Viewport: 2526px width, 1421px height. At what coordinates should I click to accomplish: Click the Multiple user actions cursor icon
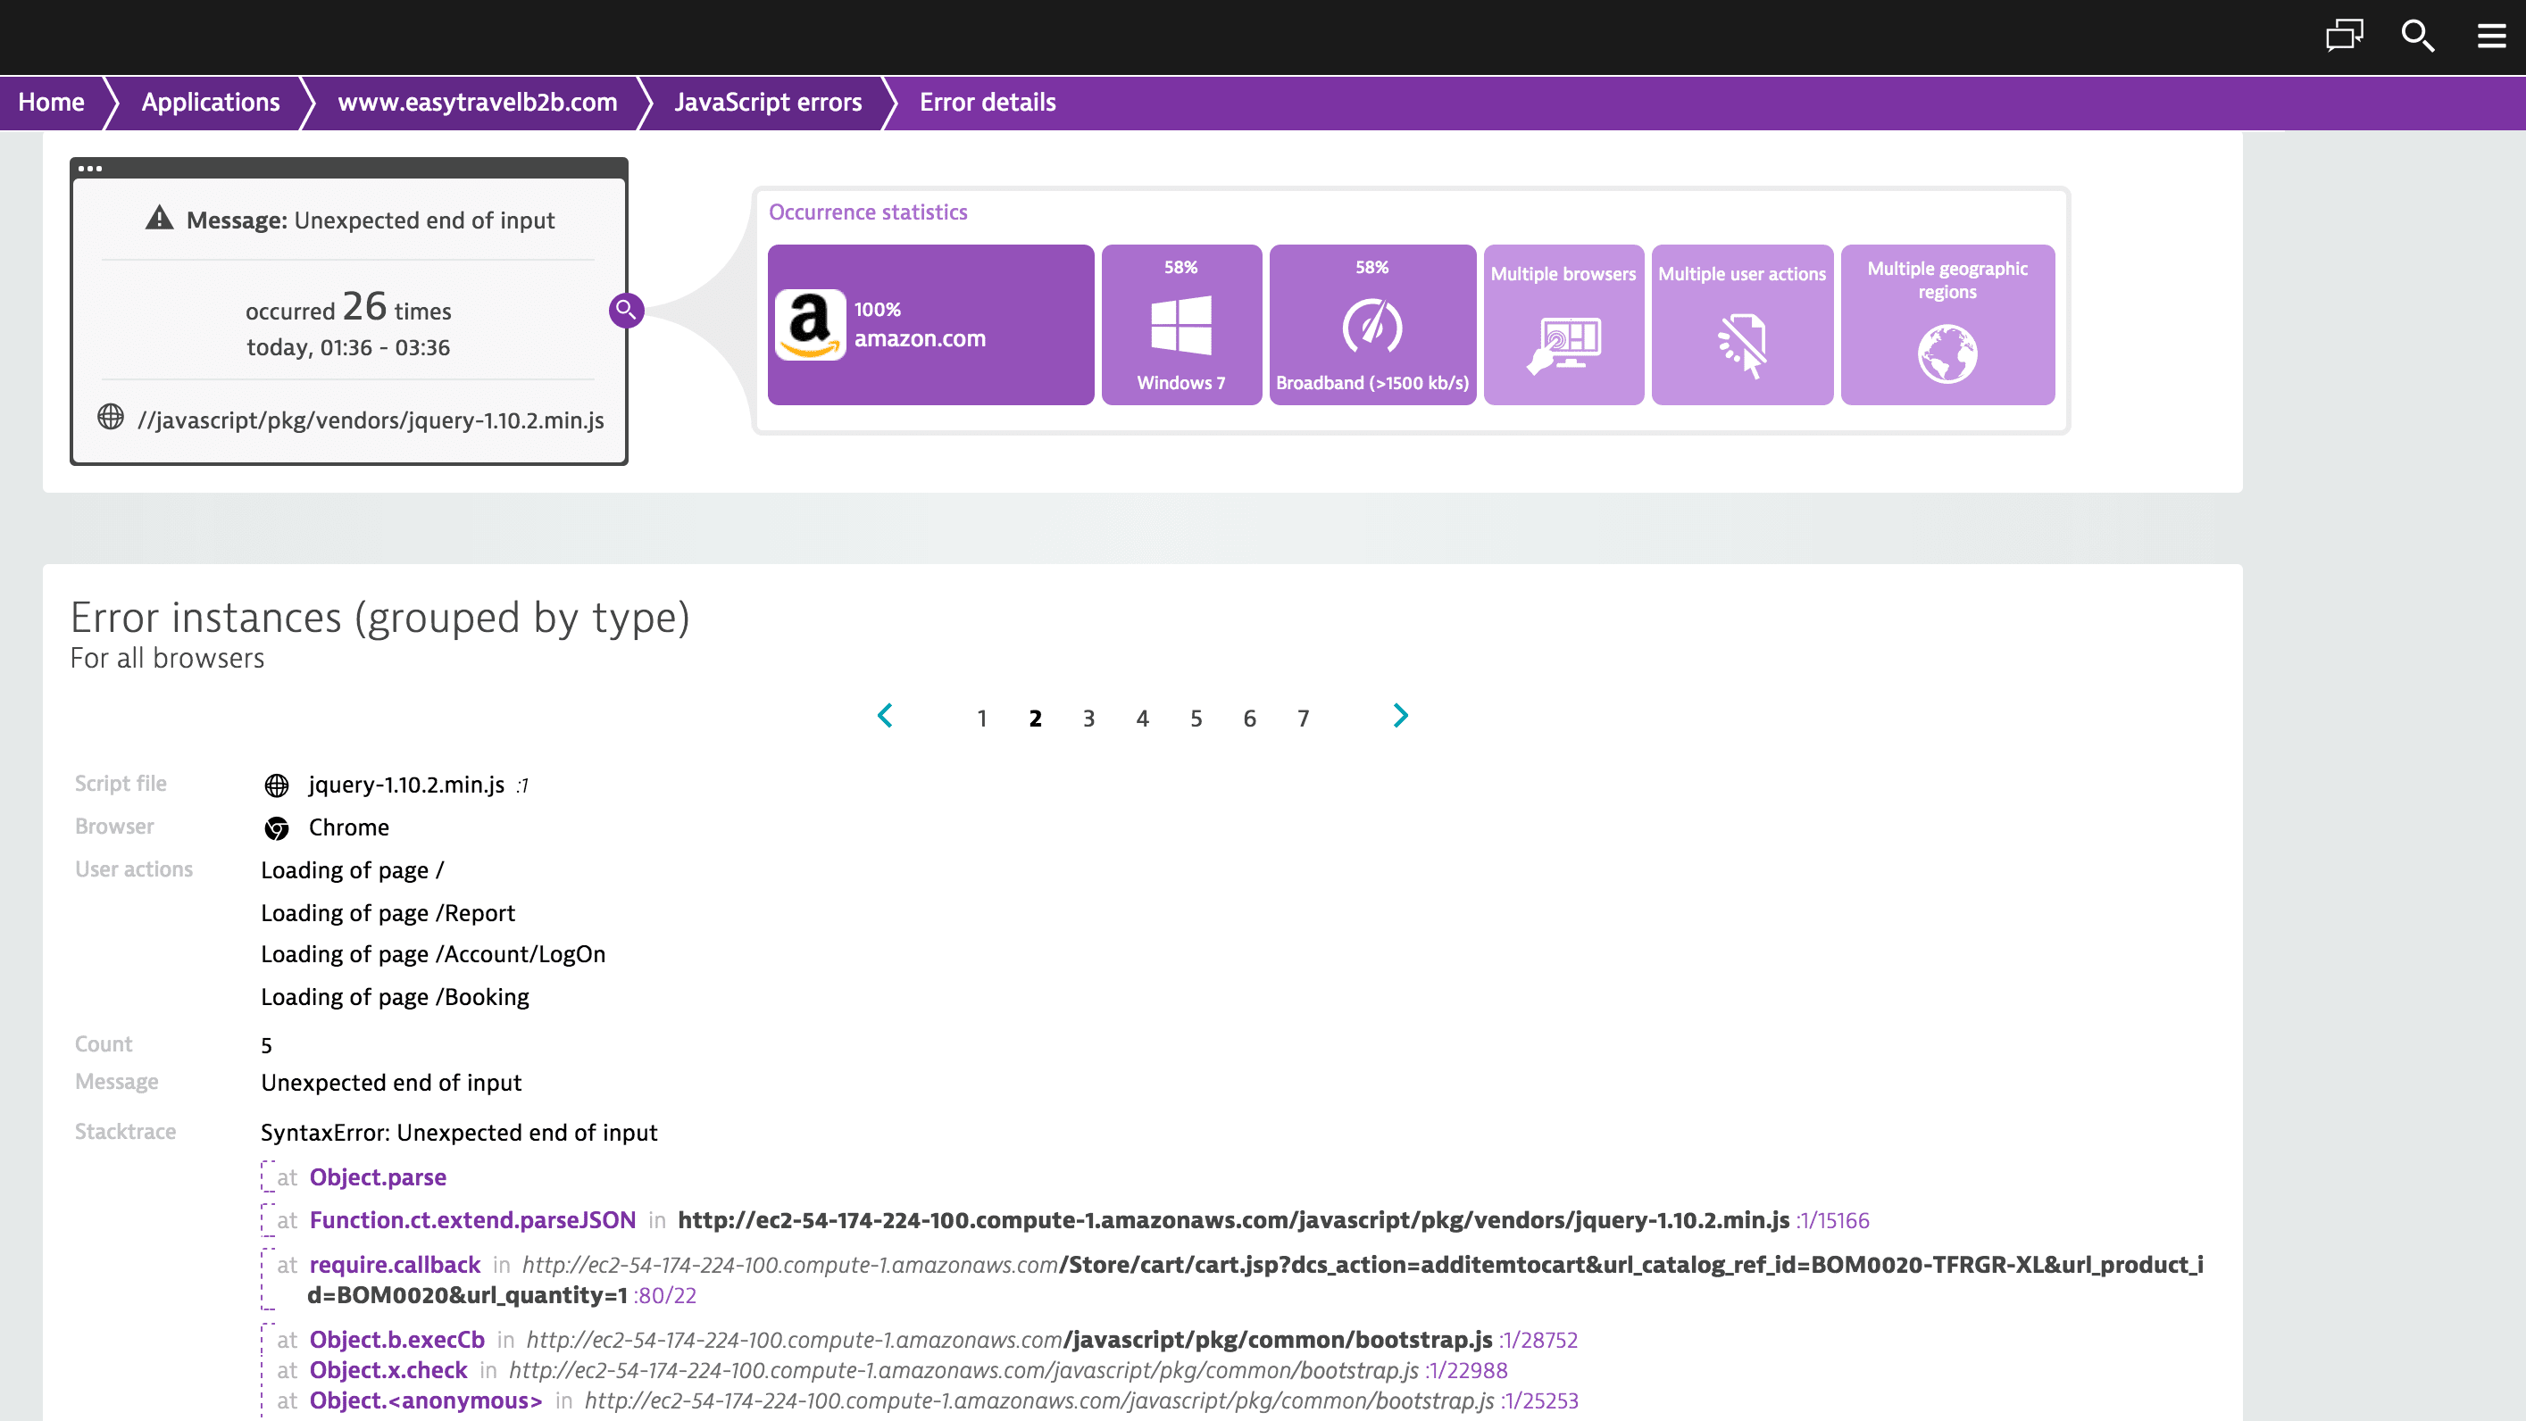click(1741, 346)
